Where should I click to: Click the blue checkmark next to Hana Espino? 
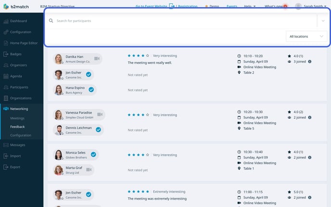click(91, 90)
